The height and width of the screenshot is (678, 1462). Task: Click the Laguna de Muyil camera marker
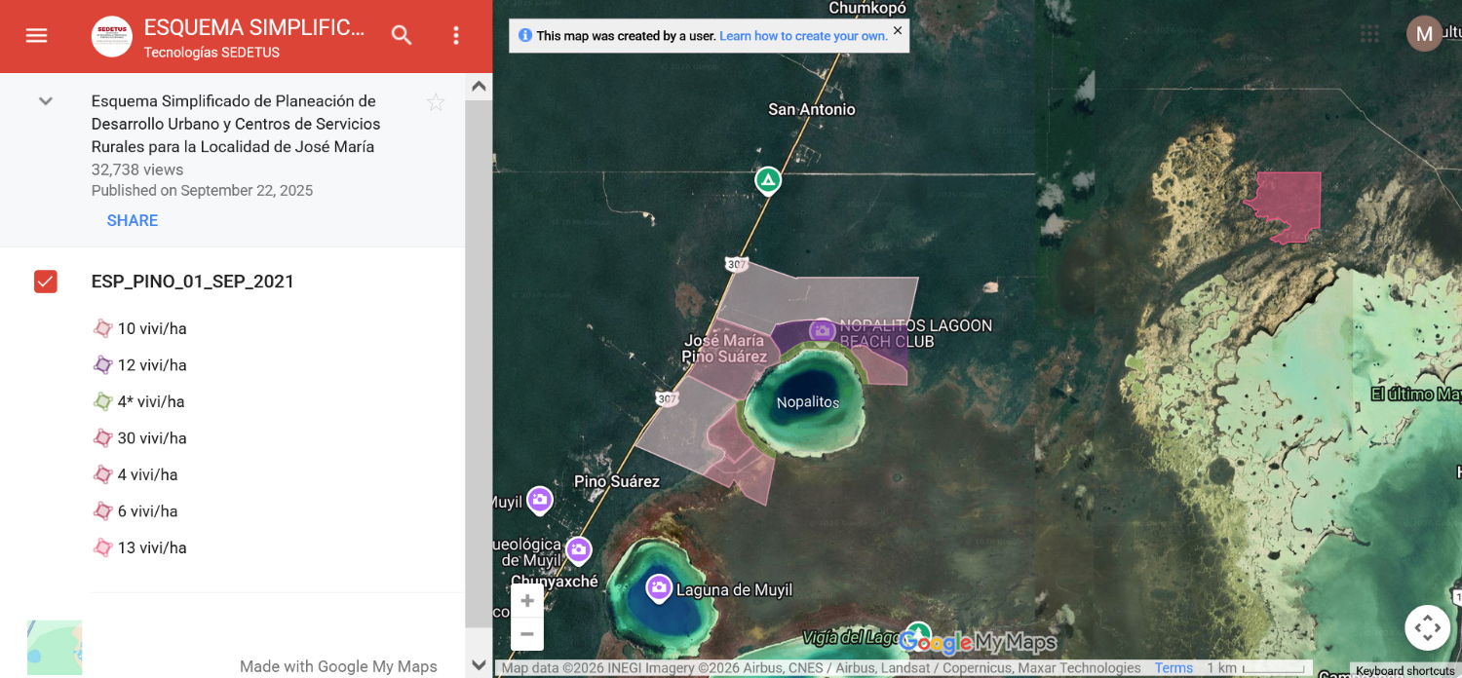pyautogui.click(x=659, y=587)
